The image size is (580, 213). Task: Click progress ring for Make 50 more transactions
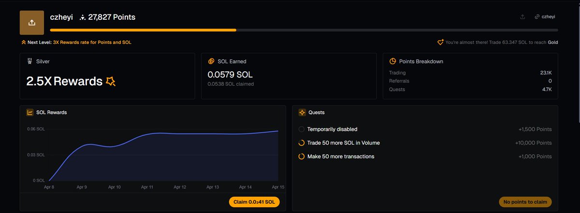tap(302, 157)
